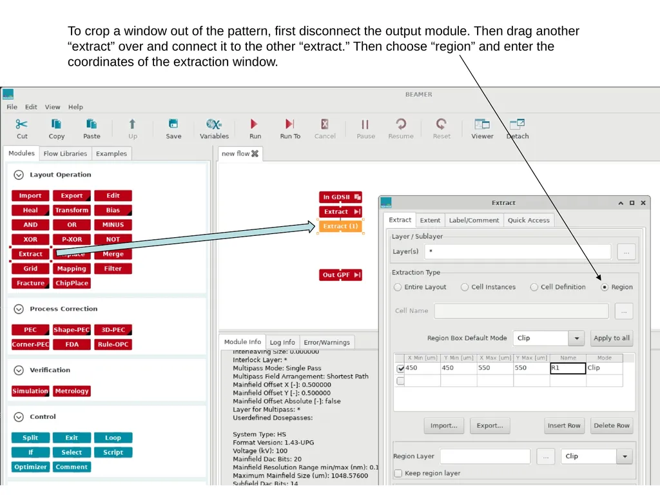660x495 pixels.
Task: Select the Shape-PEC module
Action: [x=72, y=329]
